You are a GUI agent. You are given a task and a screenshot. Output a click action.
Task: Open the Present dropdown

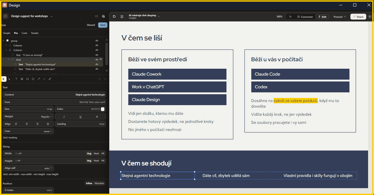click(x=340, y=17)
